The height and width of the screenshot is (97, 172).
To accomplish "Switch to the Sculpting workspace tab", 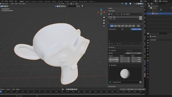I will [33, 2].
